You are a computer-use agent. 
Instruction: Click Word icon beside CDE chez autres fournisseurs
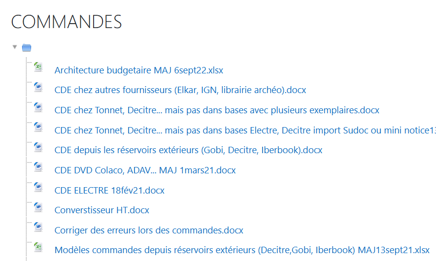tap(38, 87)
